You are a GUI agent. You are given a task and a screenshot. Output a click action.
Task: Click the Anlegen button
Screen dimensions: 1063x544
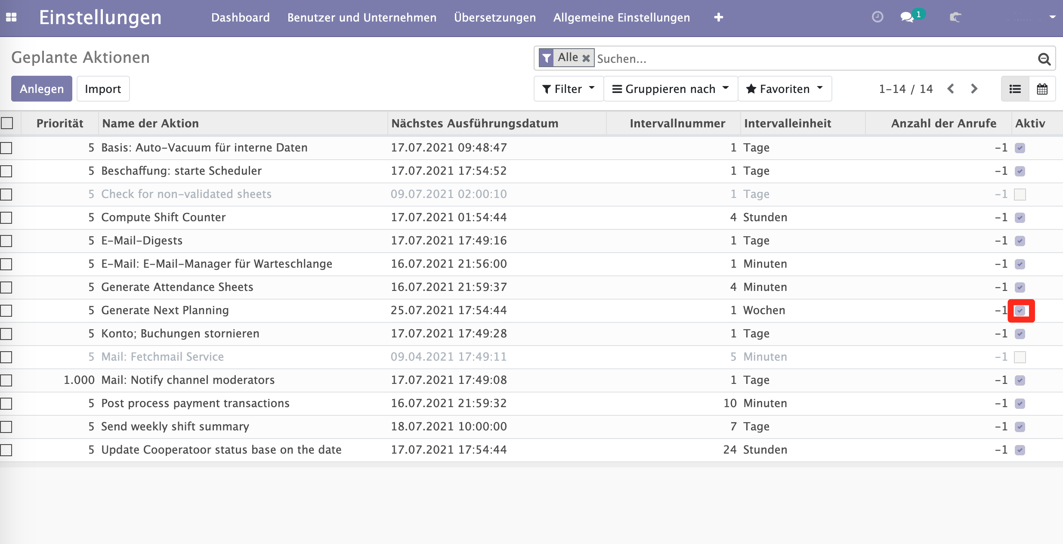[x=42, y=89]
